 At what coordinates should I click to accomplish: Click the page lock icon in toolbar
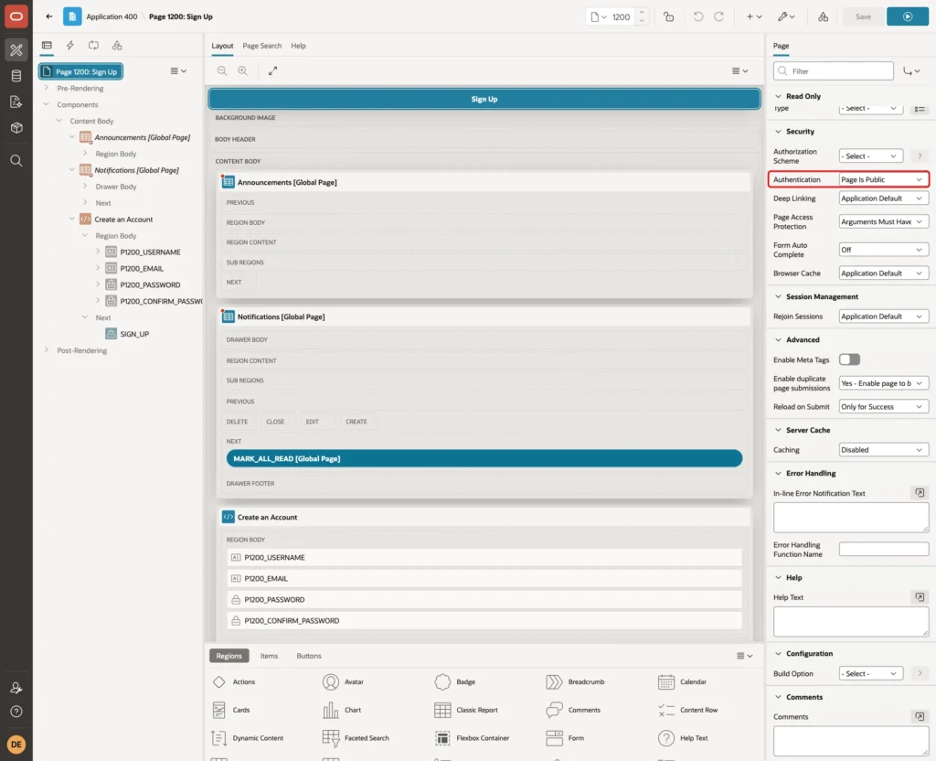[x=668, y=16]
